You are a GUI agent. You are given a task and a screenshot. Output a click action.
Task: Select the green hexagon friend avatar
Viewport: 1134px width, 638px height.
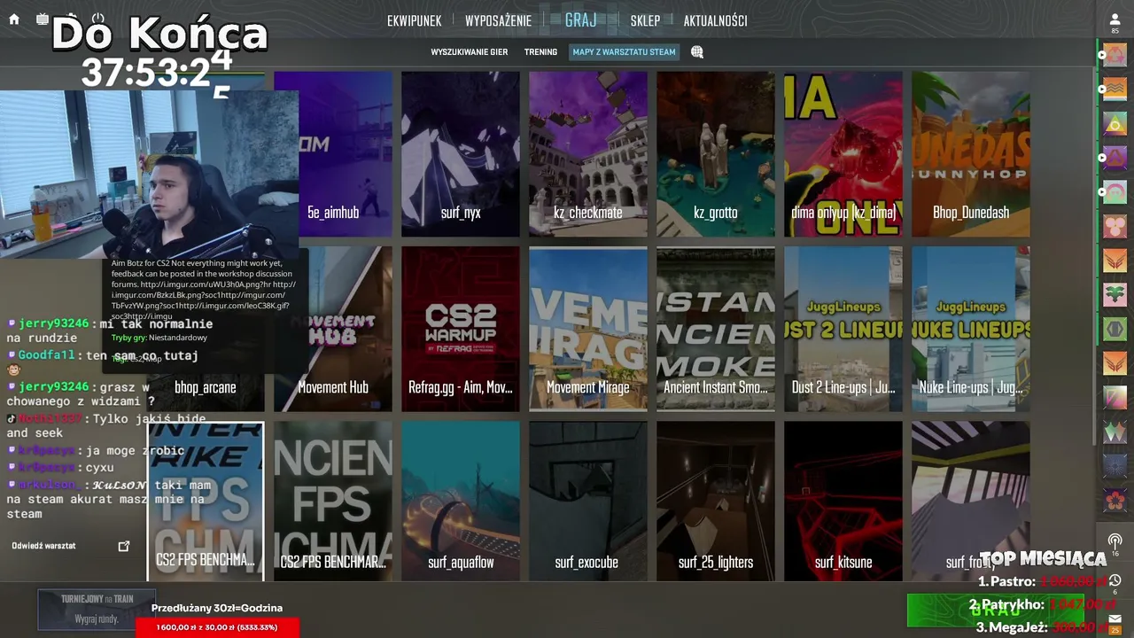(1115, 330)
